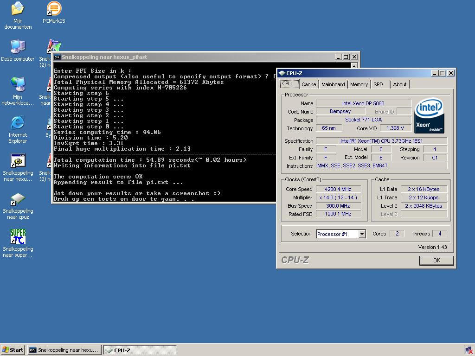Open the Deze computer icon

pos(18,50)
